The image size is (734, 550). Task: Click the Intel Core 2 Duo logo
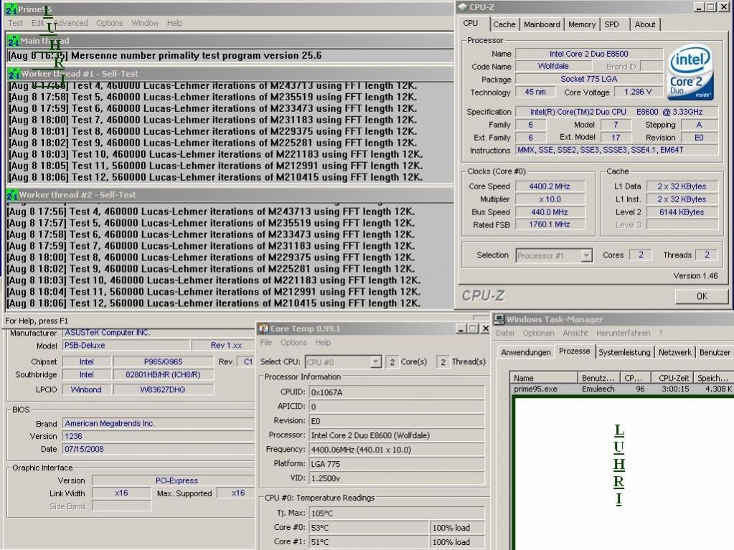[x=690, y=72]
